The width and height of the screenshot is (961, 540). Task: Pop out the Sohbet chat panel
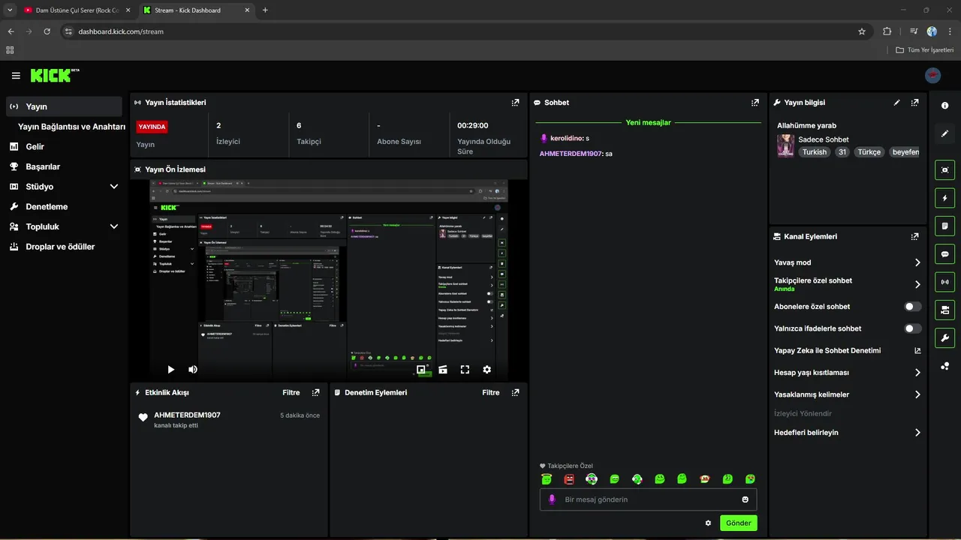[x=755, y=103]
